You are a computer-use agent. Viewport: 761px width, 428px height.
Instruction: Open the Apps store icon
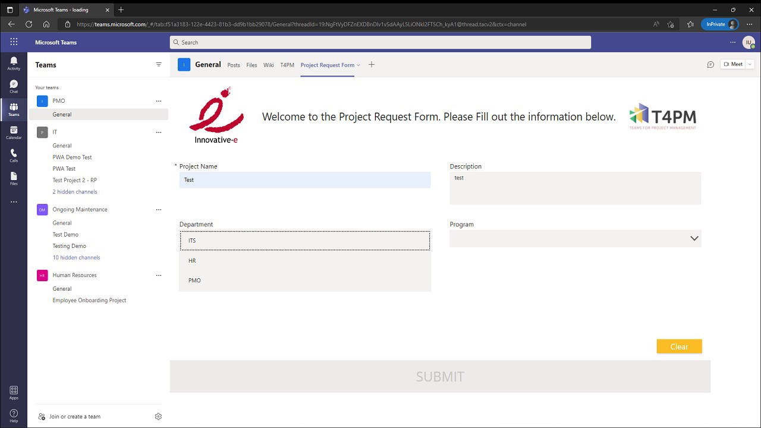pyautogui.click(x=14, y=392)
